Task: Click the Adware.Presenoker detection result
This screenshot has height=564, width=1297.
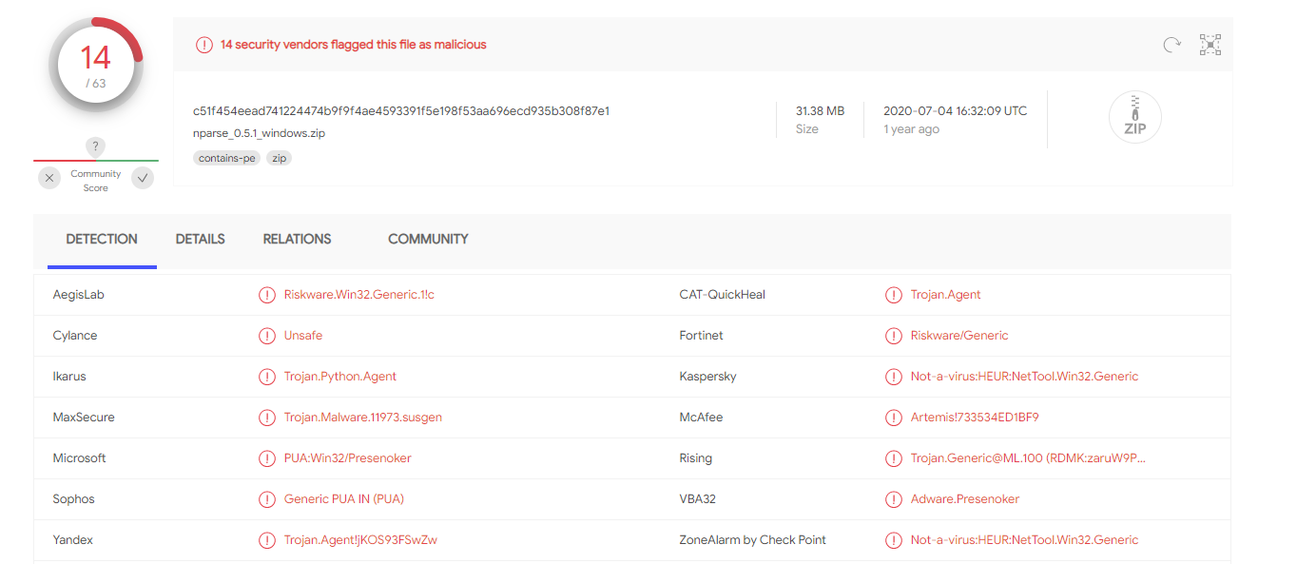Action: (x=965, y=499)
